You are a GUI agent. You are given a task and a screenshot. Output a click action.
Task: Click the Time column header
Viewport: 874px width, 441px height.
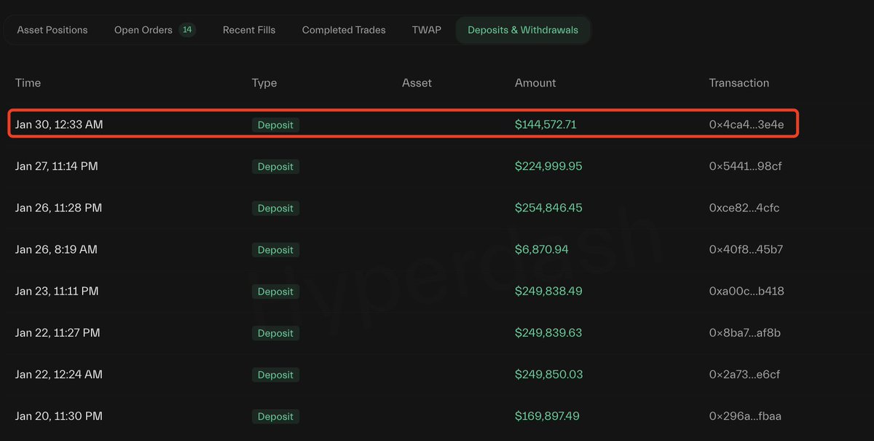pos(28,83)
